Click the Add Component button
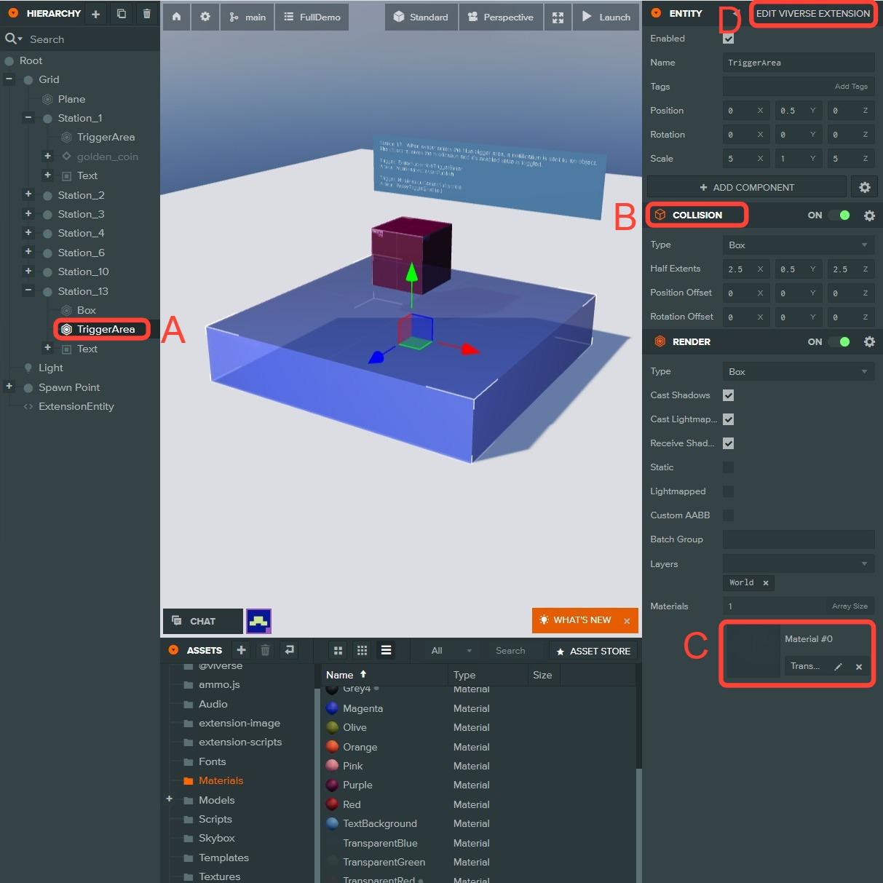Viewport: 883px width, 883px height. click(x=747, y=187)
